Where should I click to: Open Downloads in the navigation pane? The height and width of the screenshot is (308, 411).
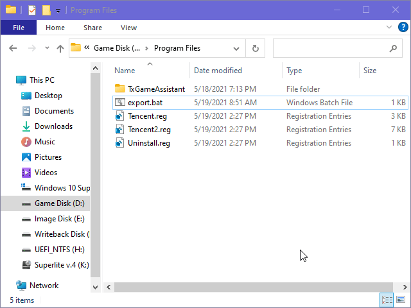pos(47,126)
